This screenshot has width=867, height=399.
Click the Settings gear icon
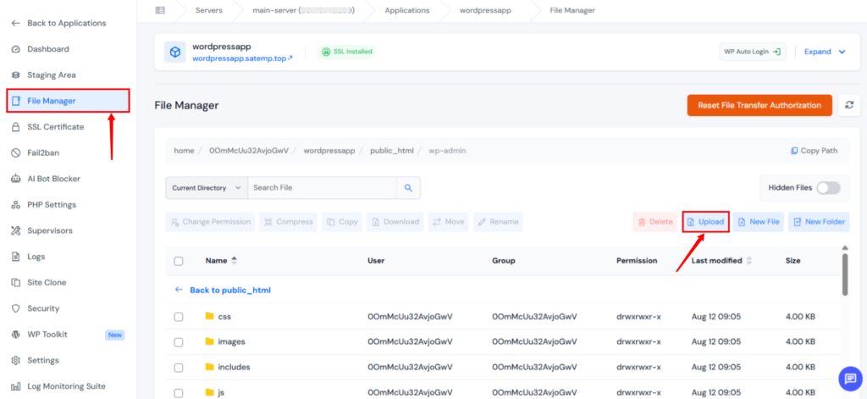[16, 361]
